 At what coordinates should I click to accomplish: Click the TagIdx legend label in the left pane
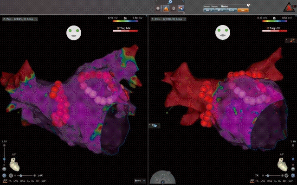[x=125, y=28]
